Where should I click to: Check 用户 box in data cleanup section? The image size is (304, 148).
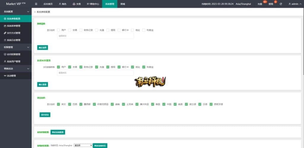(x=58, y=30)
